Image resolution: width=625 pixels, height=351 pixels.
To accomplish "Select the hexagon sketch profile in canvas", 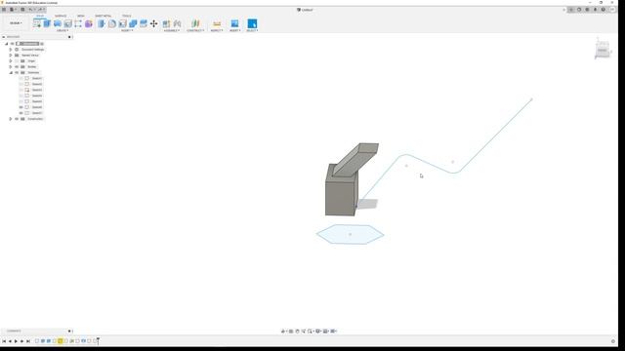I will coord(351,234).
